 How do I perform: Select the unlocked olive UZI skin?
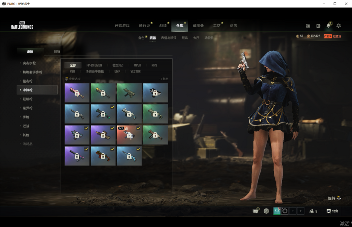click(x=129, y=93)
